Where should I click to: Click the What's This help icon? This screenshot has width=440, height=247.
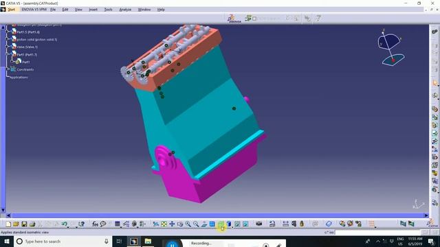point(81,224)
